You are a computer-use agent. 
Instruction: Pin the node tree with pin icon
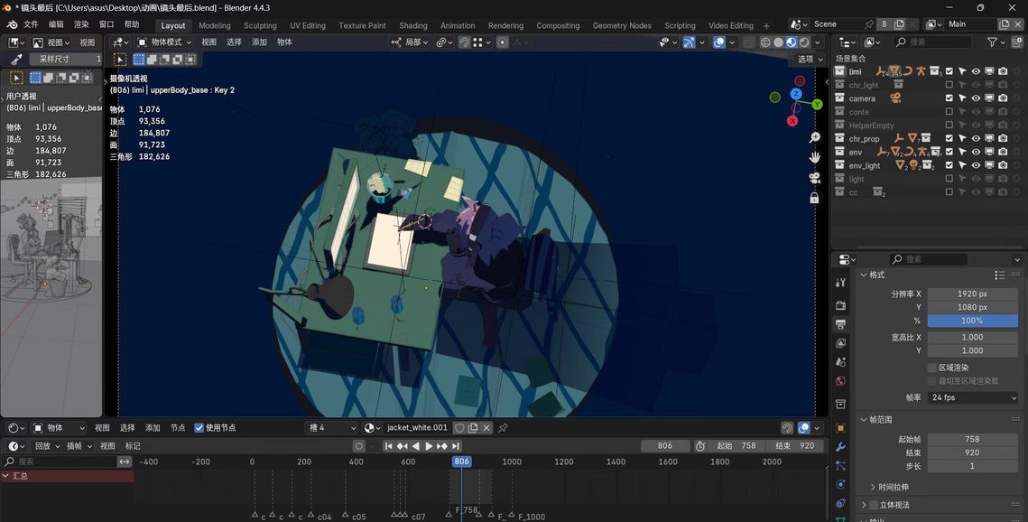click(503, 427)
